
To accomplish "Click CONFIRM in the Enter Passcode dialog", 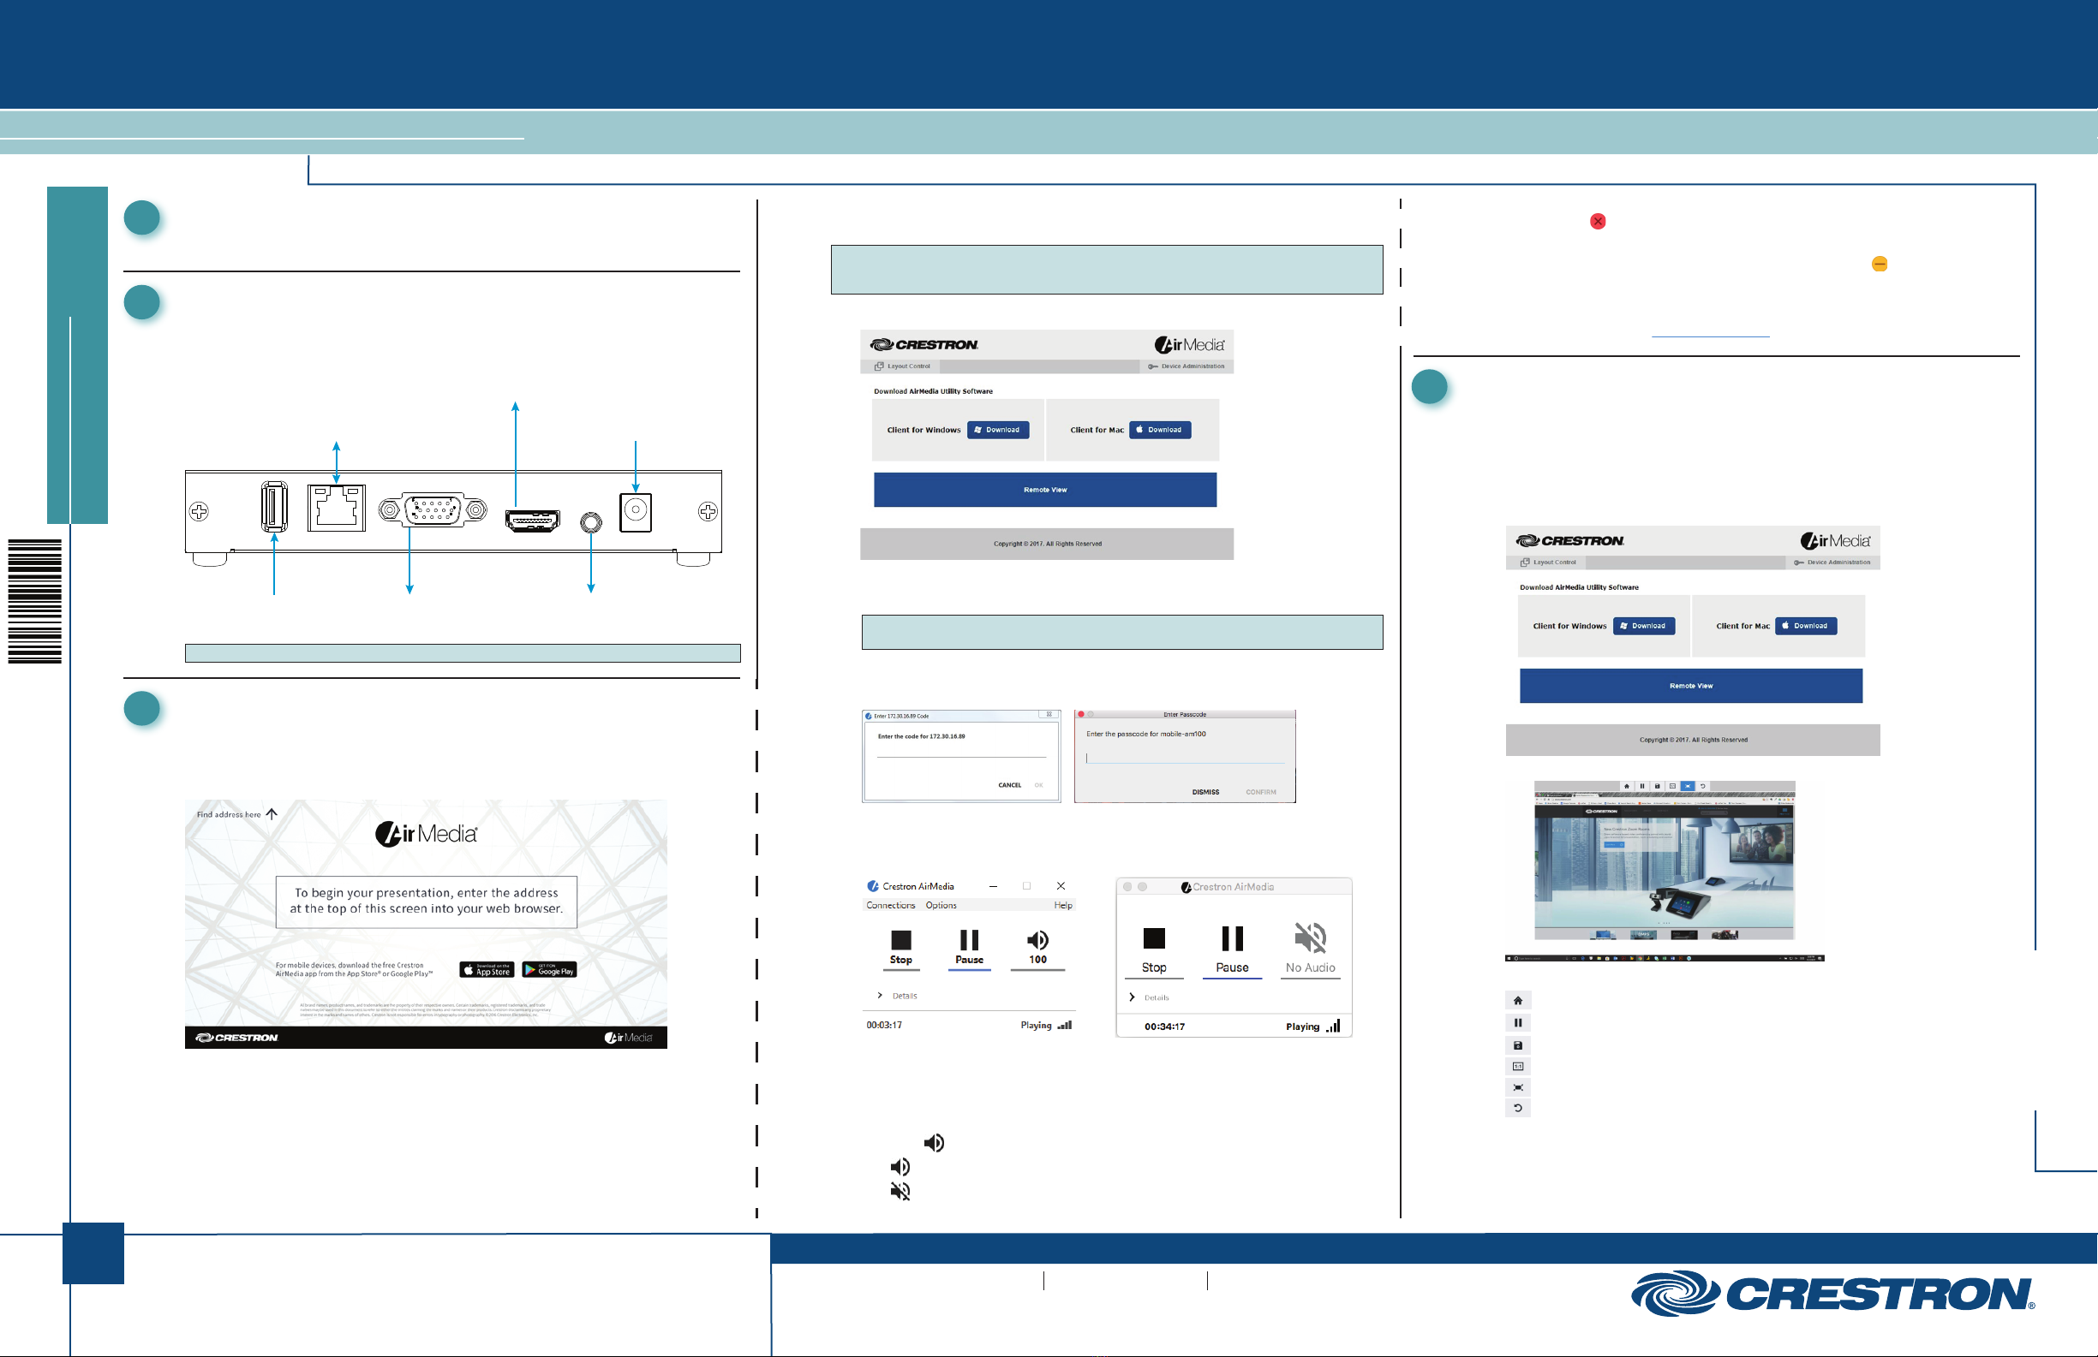I will click(x=1260, y=792).
